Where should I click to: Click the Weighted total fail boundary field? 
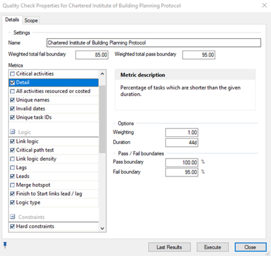tap(92, 55)
